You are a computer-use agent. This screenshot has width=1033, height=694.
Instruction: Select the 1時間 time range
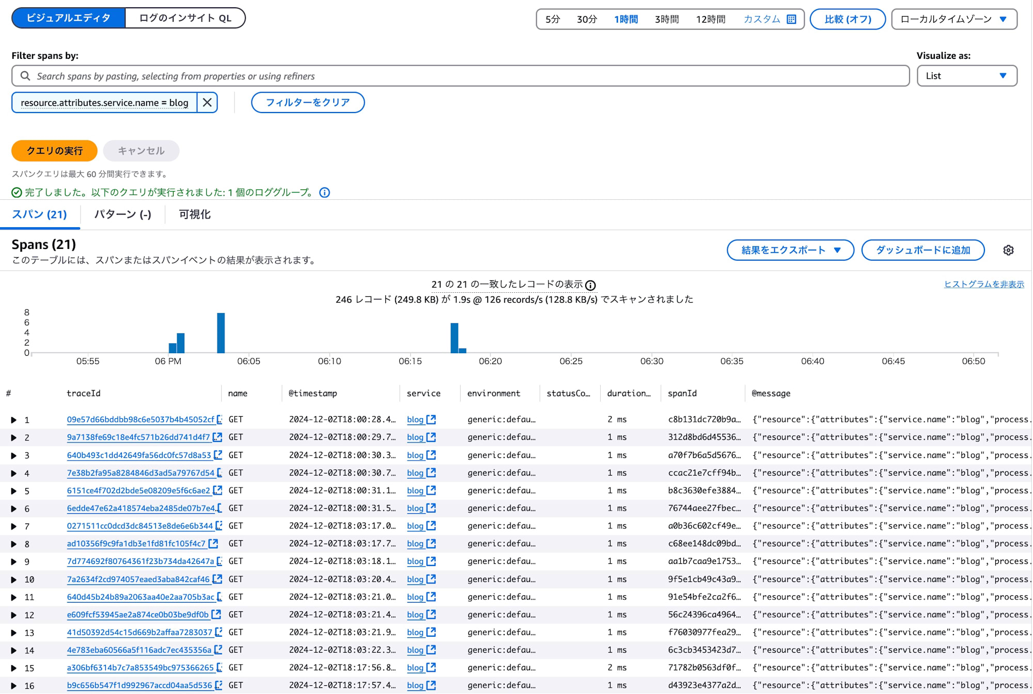pos(626,19)
